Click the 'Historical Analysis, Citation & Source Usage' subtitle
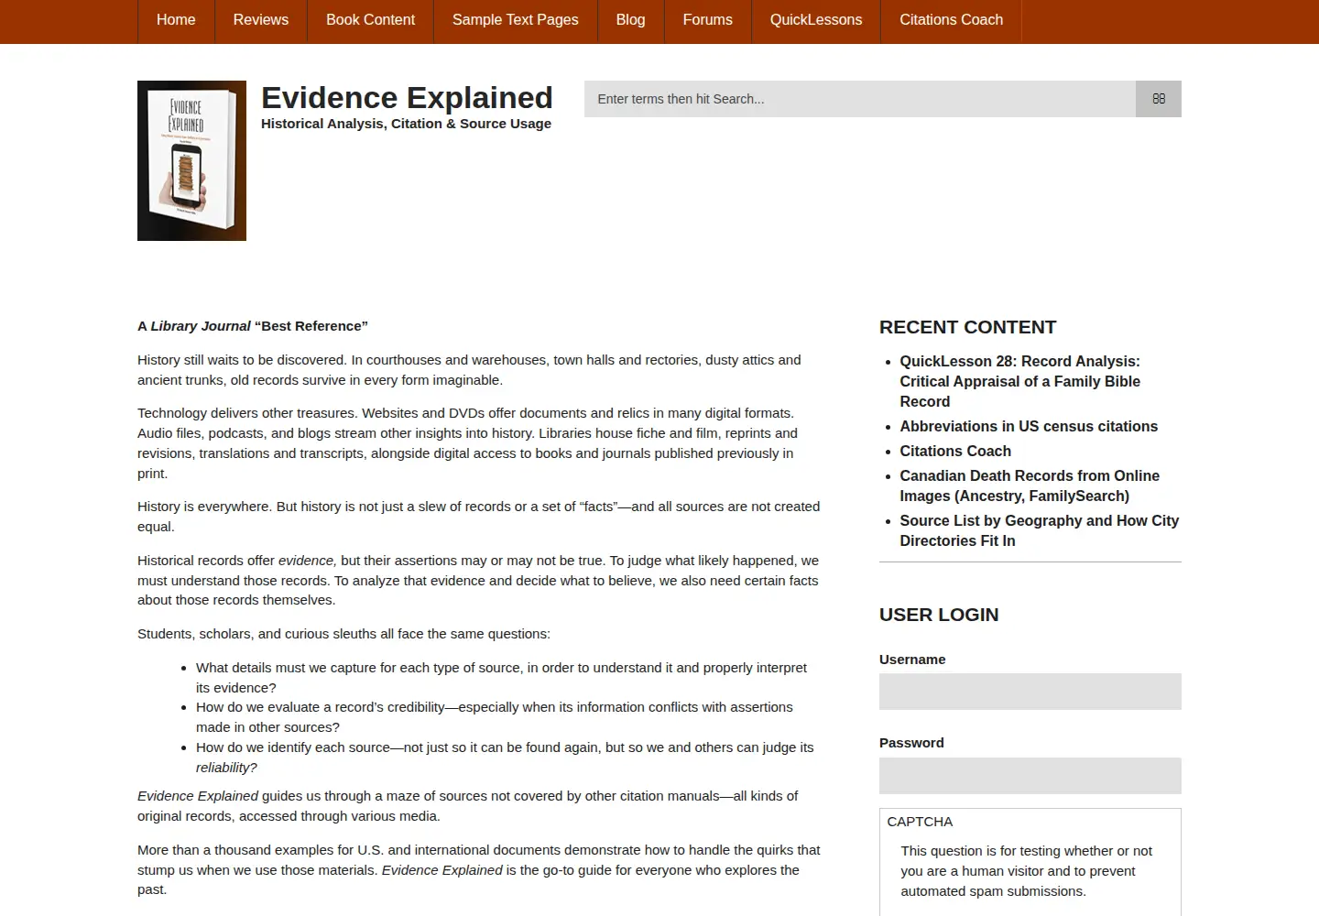 tap(406, 124)
